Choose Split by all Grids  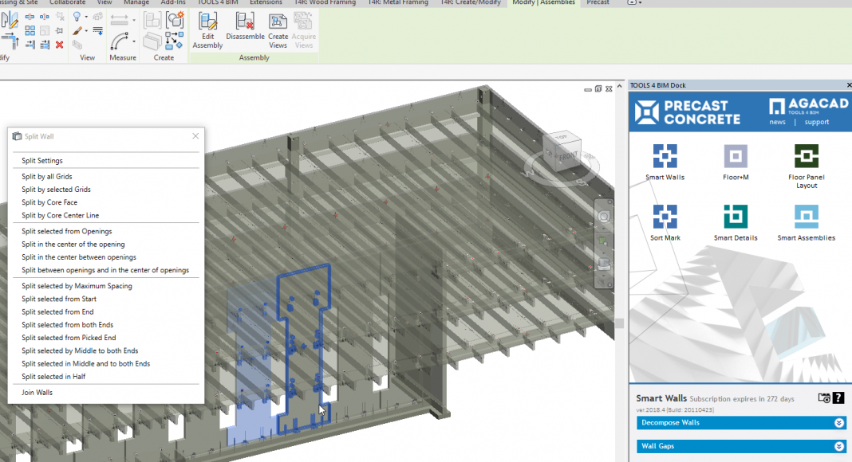pyautogui.click(x=47, y=177)
